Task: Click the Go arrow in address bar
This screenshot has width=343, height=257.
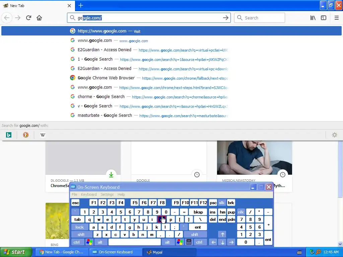Action: point(225,18)
